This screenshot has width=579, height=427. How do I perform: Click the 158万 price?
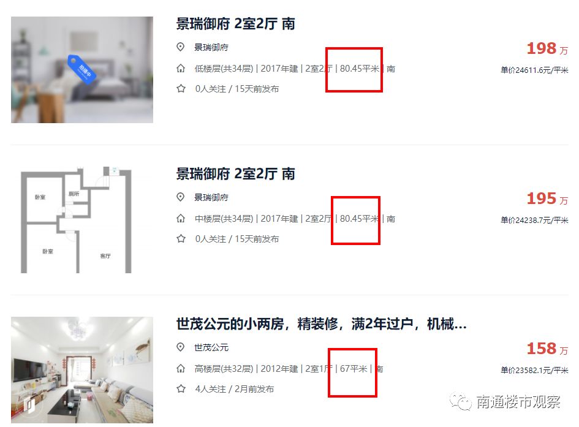tap(547, 349)
